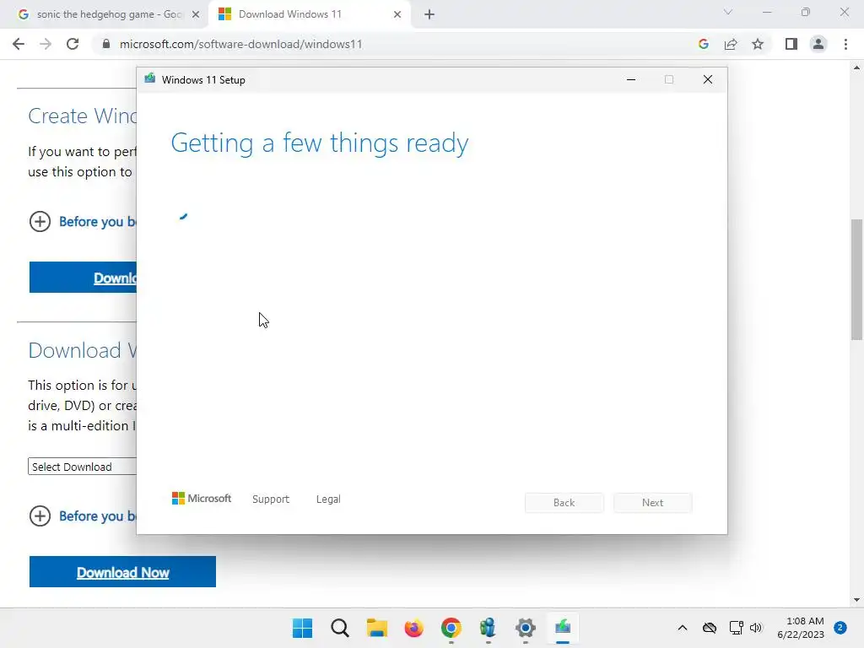Click the Microsoft logo in setup
This screenshot has height=648, width=864.
pyautogui.click(x=202, y=498)
